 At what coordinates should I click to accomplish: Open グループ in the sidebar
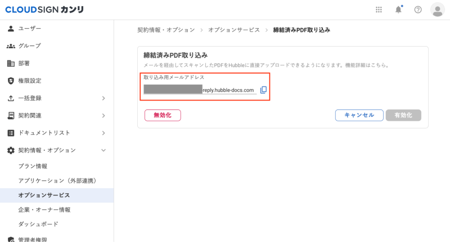tap(30, 45)
